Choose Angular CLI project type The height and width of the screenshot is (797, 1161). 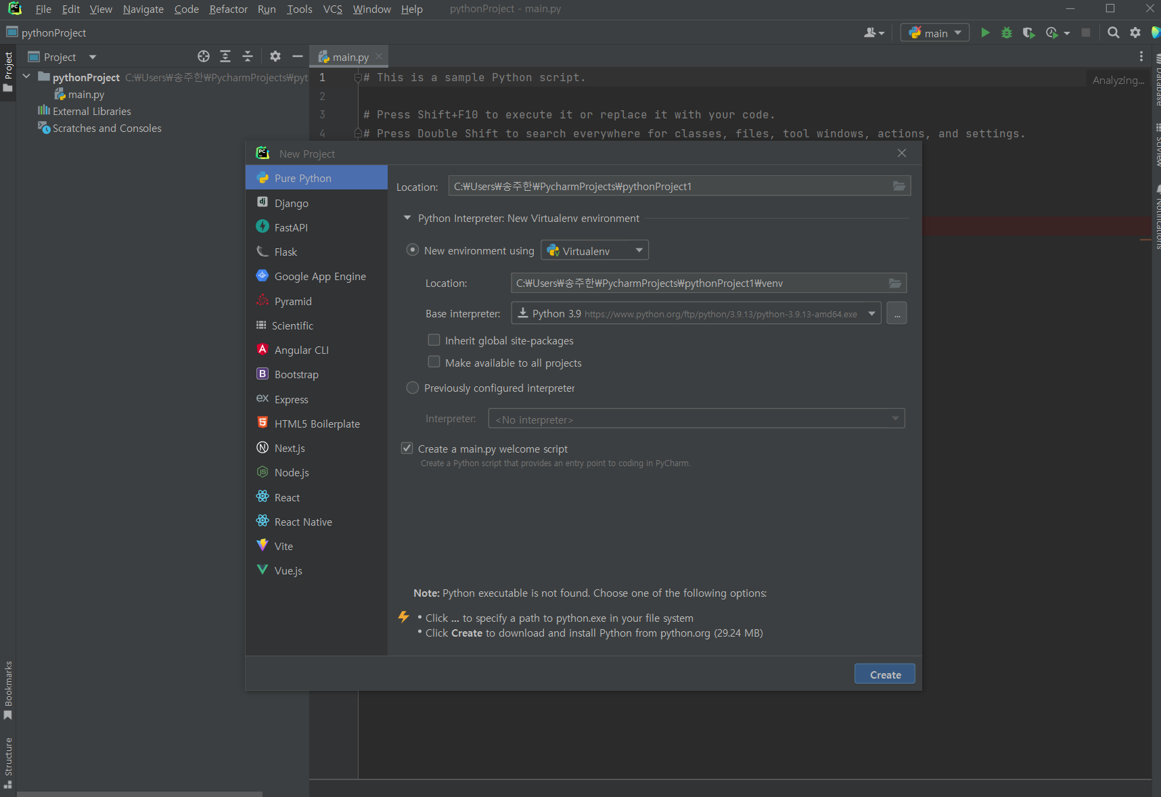click(x=317, y=350)
